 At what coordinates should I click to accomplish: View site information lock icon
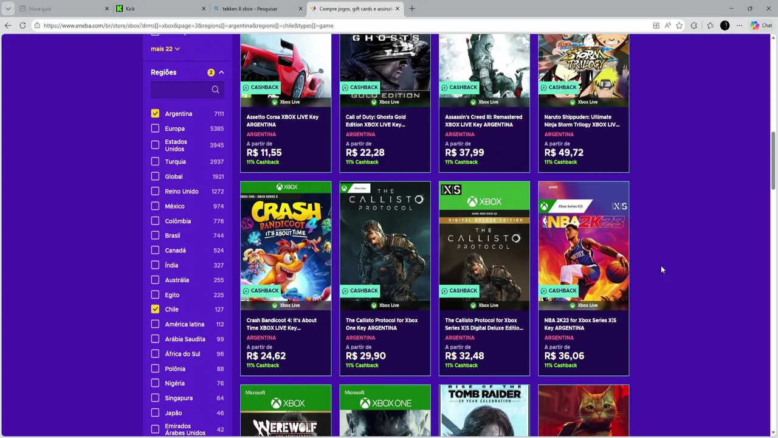[x=37, y=26]
